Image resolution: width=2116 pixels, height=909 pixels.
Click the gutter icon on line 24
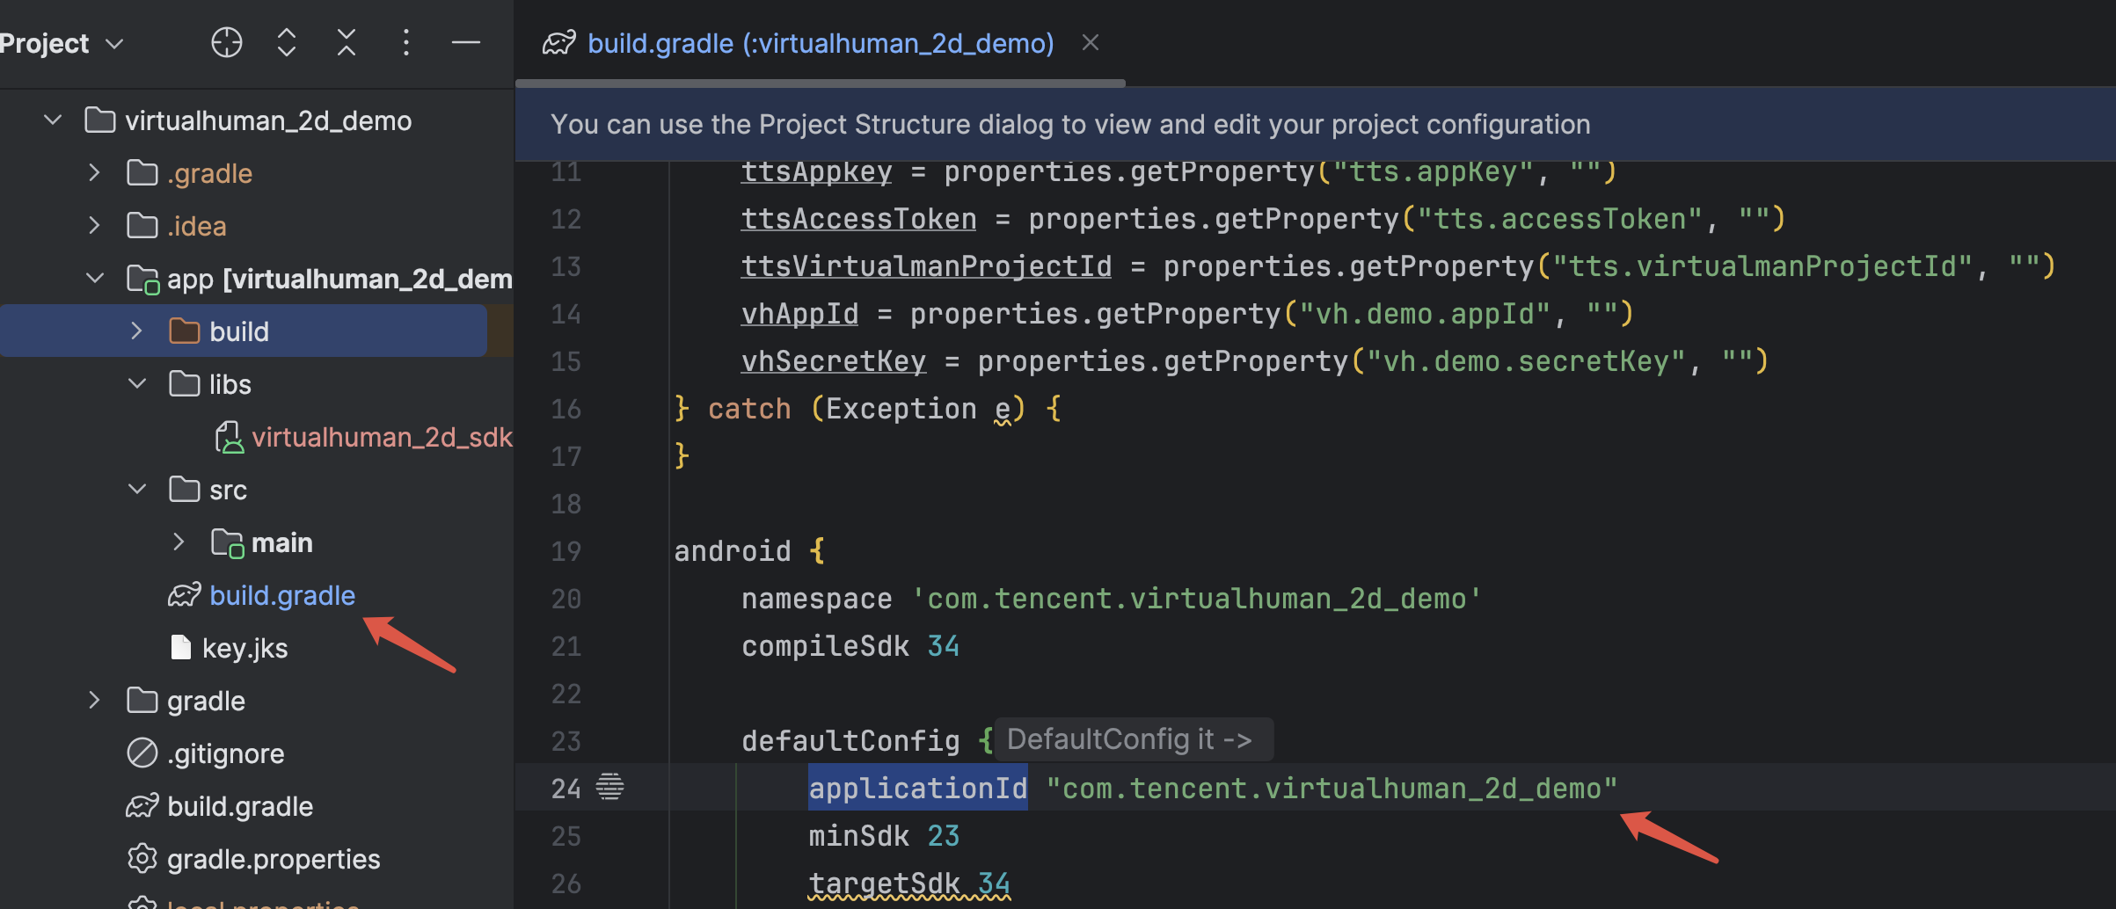coord(609,787)
